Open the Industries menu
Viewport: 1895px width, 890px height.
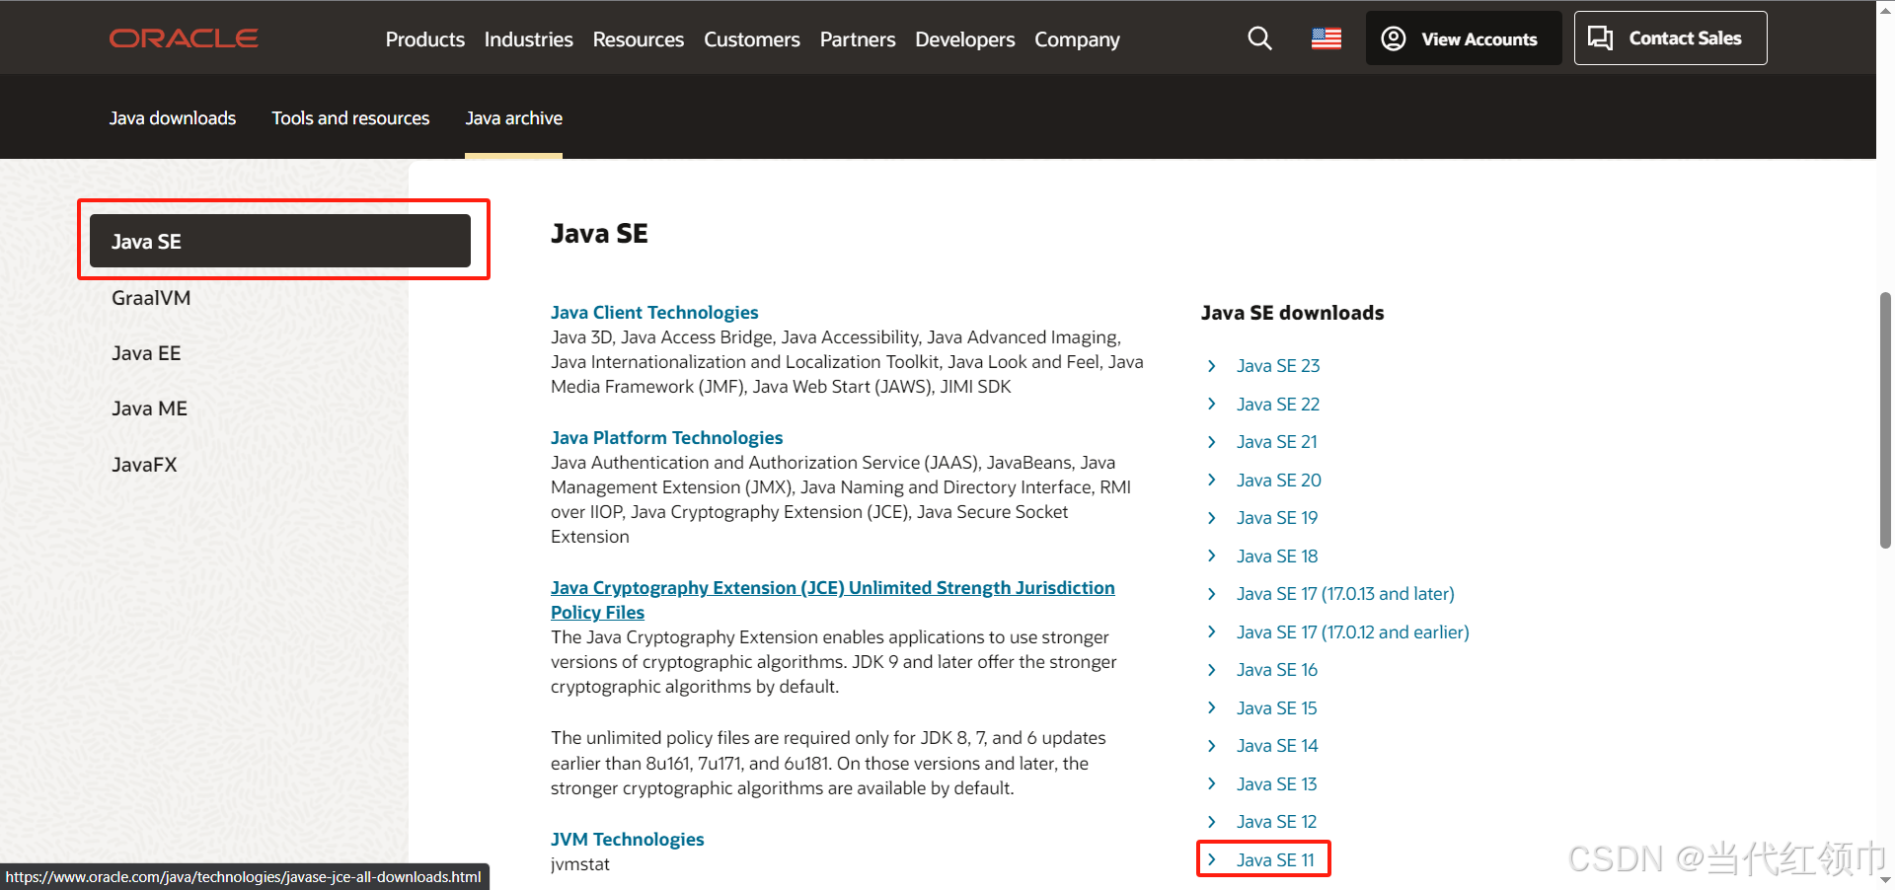point(528,39)
